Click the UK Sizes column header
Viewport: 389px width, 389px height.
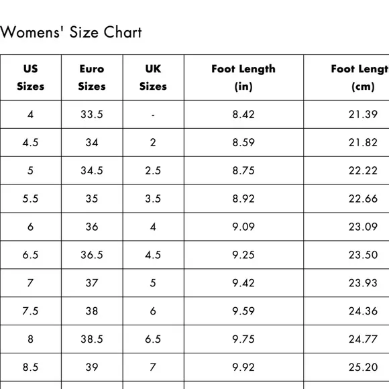(x=153, y=77)
